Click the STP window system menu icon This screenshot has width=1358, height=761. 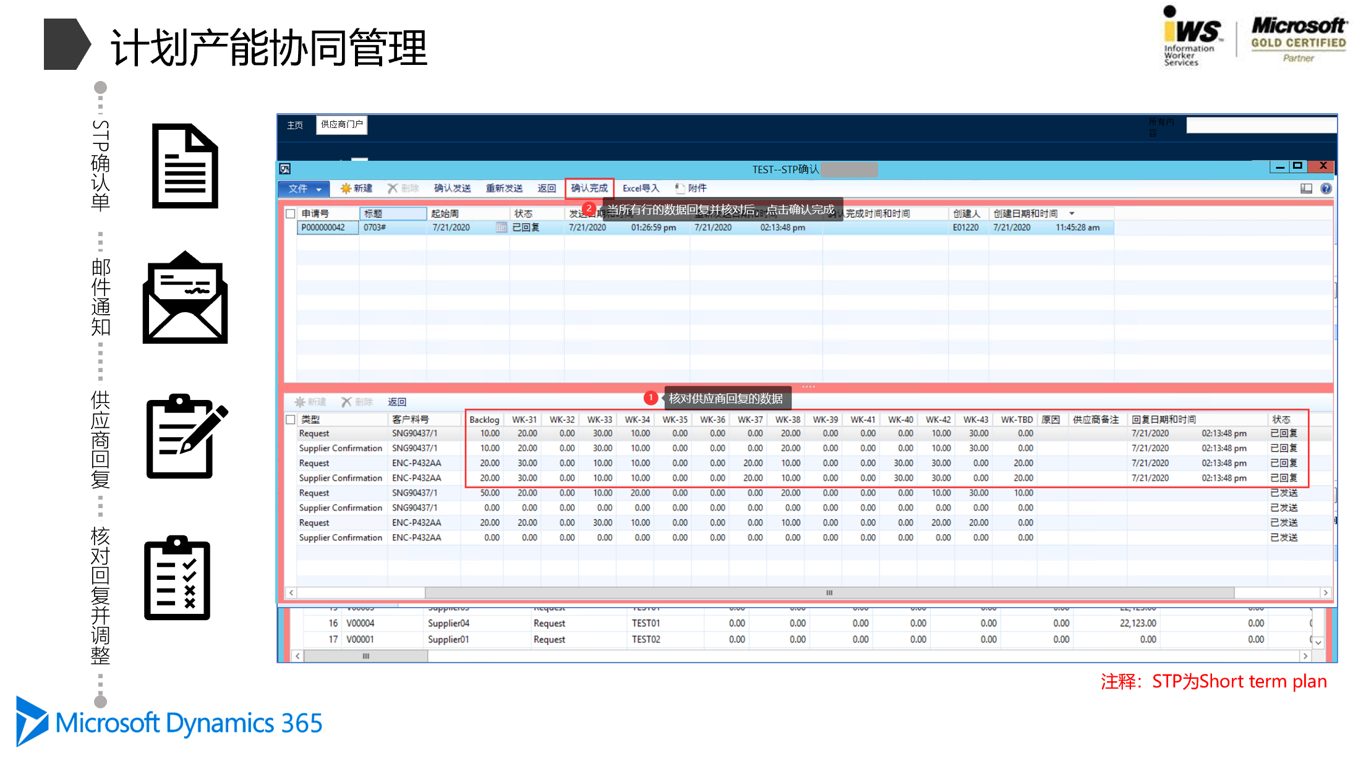(285, 169)
